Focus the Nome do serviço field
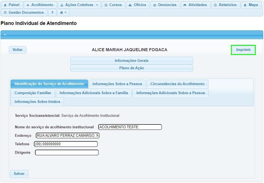The height and width of the screenshot is (183, 264). (x=130, y=127)
